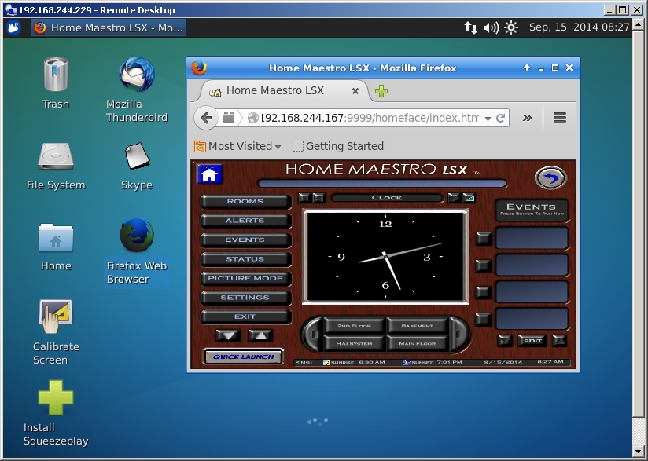Click the round blue back-arrow button
This screenshot has width=648, height=461.
(550, 177)
